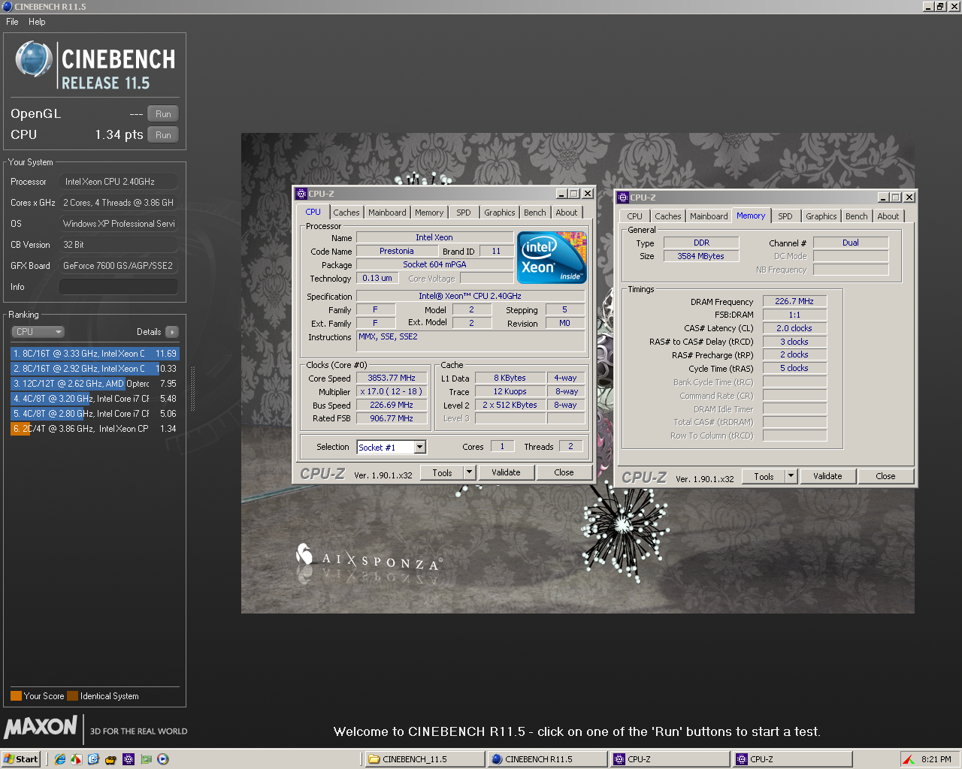Open the File menu
Screen dimensions: 962x769
click(12, 22)
